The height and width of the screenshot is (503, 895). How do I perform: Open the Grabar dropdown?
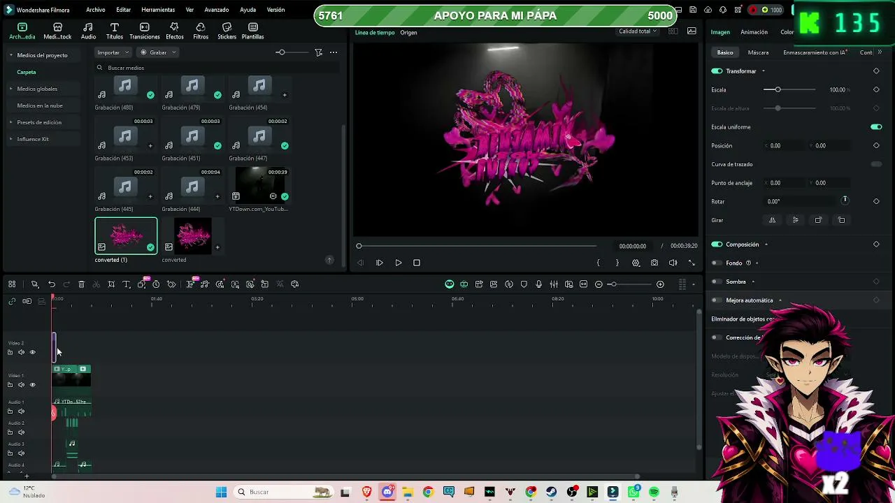158,52
